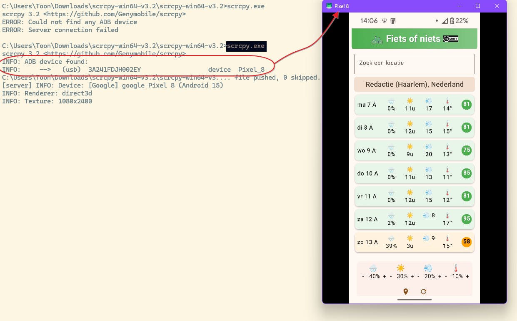Screen dimensions: 517x321
Task: Click the sun icon in the zo 13 A row
Action: click(x=410, y=238)
